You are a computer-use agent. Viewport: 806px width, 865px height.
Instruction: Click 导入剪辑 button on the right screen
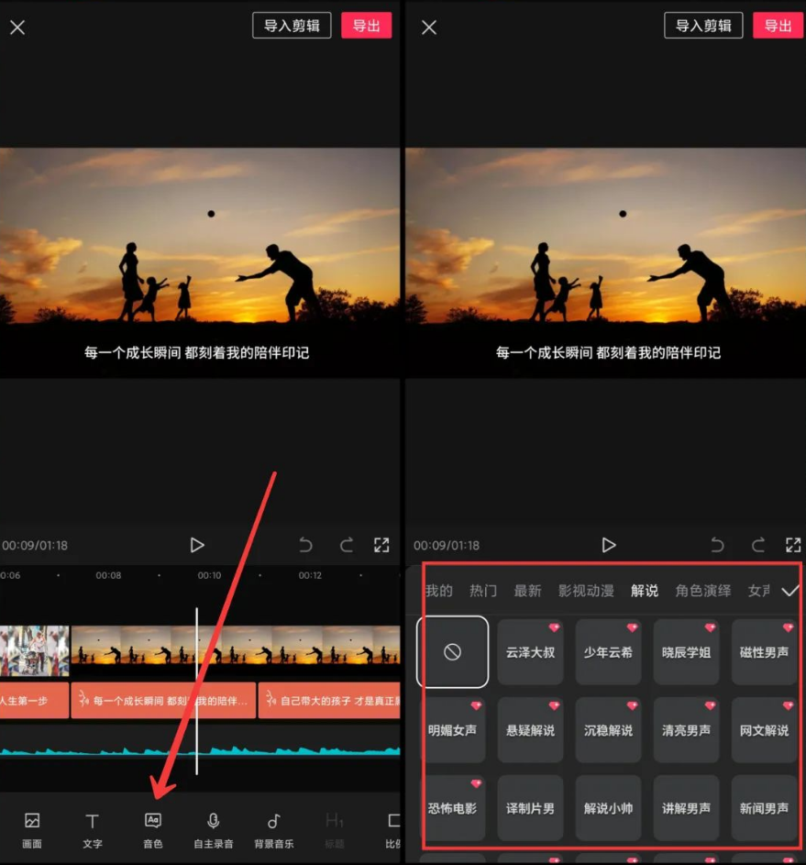pyautogui.click(x=703, y=26)
